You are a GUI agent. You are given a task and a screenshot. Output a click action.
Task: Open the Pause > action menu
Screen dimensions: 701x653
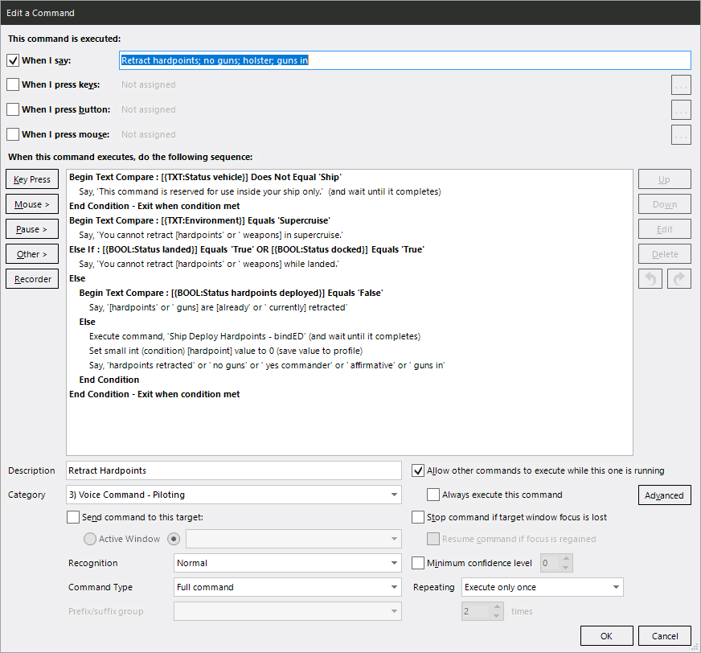[x=32, y=229]
